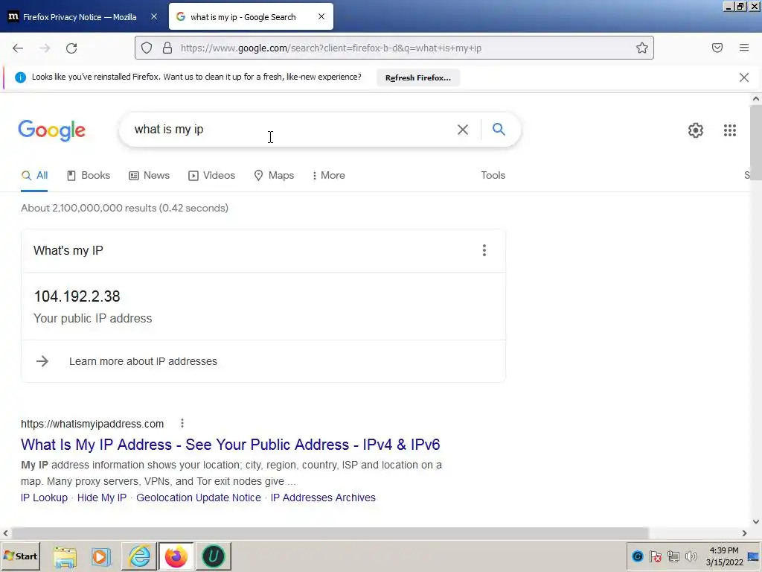Click the blue circular tray icon
Screen dimensions: 762x572
click(x=638, y=556)
